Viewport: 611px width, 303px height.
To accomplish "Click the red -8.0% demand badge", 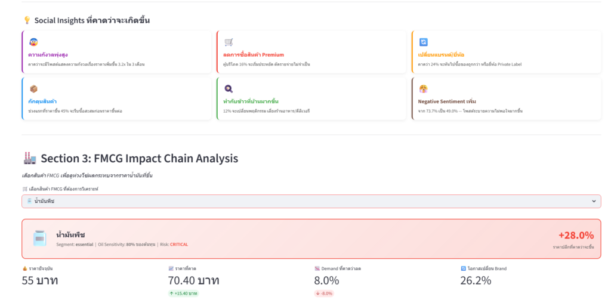I will (324, 293).
